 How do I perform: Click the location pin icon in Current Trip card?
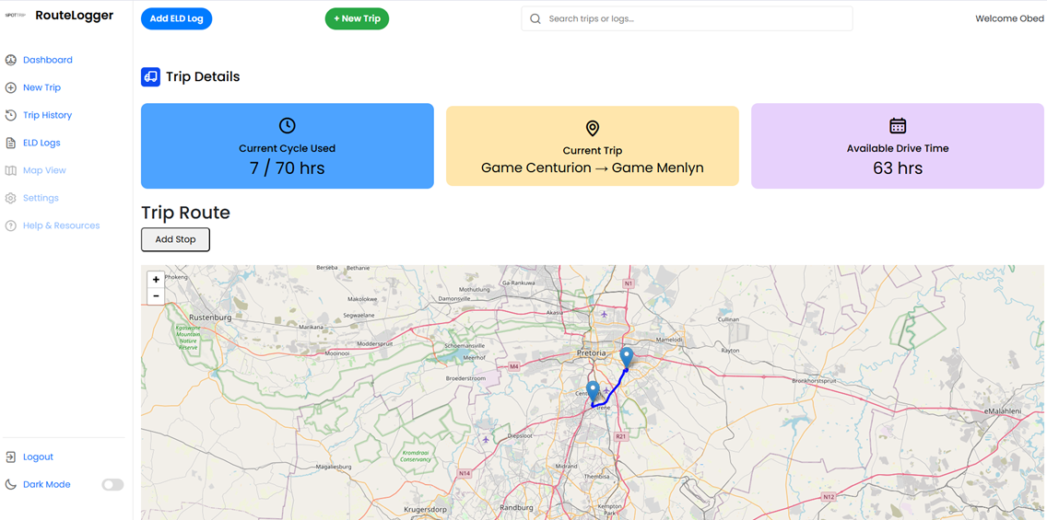pyautogui.click(x=593, y=128)
